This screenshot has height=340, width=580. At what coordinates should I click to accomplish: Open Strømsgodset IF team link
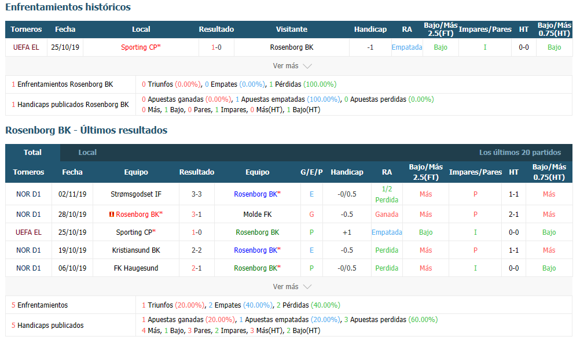click(x=136, y=194)
